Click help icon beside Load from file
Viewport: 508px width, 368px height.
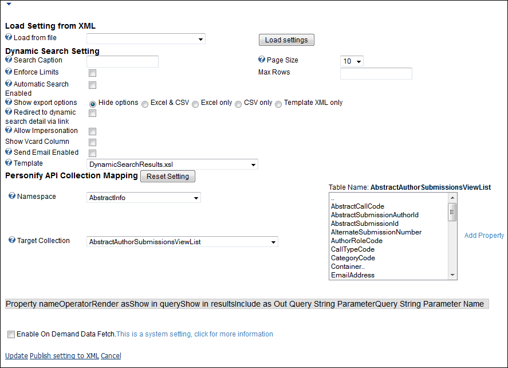click(x=9, y=37)
